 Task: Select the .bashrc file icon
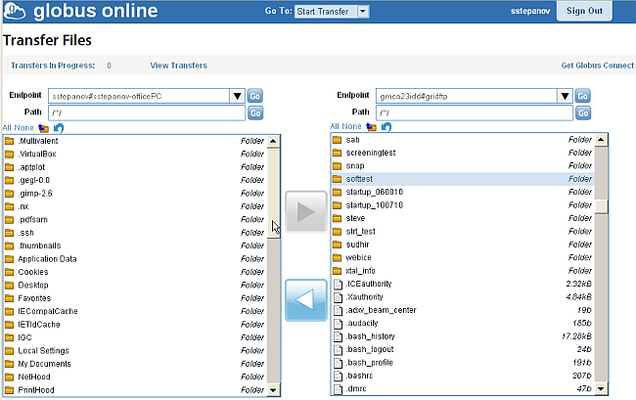[x=338, y=376]
